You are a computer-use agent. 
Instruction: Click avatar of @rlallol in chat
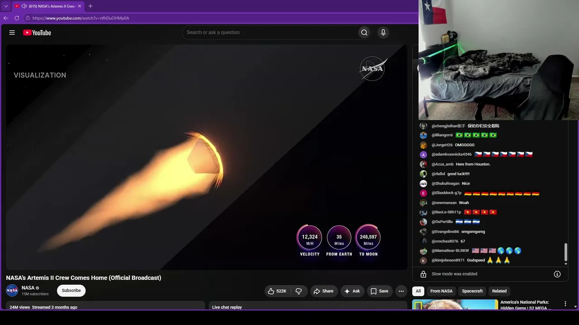tap(423, 174)
